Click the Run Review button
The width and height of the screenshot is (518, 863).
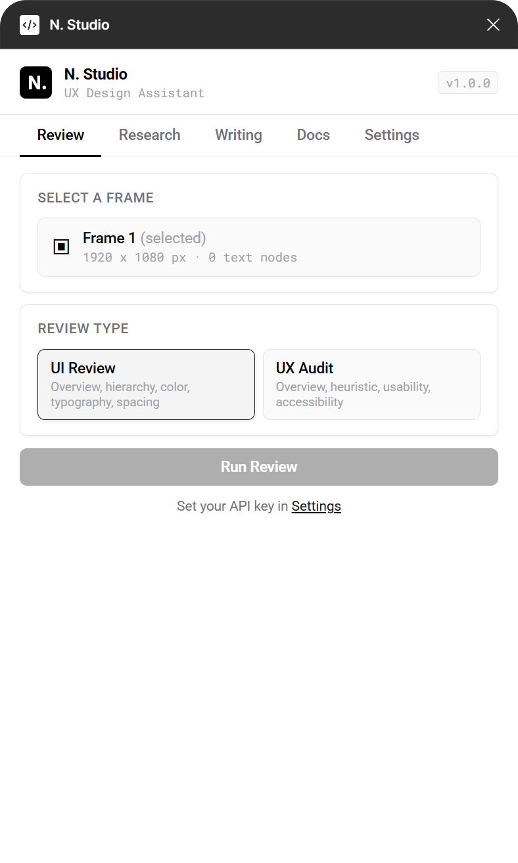click(x=258, y=467)
